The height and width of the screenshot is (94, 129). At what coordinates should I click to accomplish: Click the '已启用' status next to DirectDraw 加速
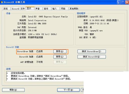[39, 51]
